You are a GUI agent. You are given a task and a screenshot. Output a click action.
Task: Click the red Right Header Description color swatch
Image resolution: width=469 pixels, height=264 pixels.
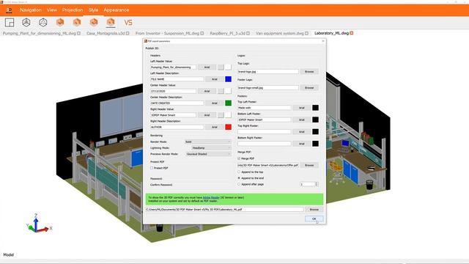[x=228, y=127]
